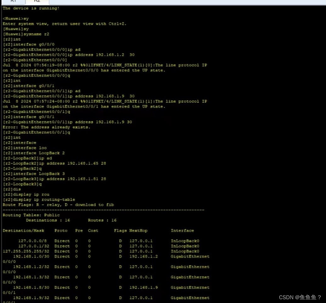Click '[r2-GigabitEthernet0/0/1]ip ad' line
Viewport: 326px width, 303px height.
tap(42, 91)
